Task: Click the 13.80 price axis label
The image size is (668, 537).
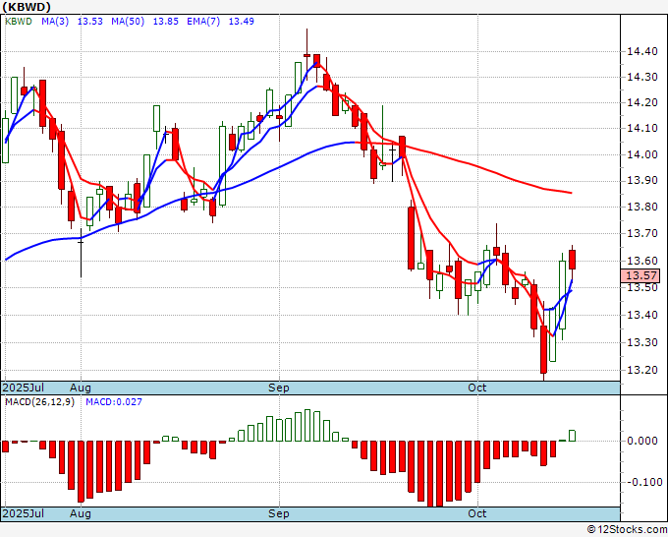Action: point(642,207)
